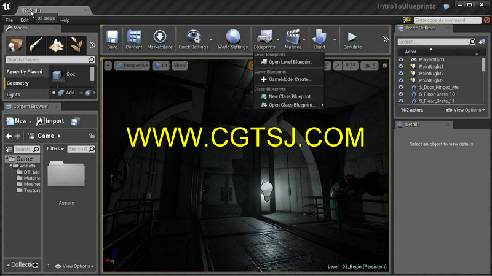Toggle visibility of S_Door_Hinged_Me
The width and height of the screenshot is (492, 276).
click(x=401, y=87)
